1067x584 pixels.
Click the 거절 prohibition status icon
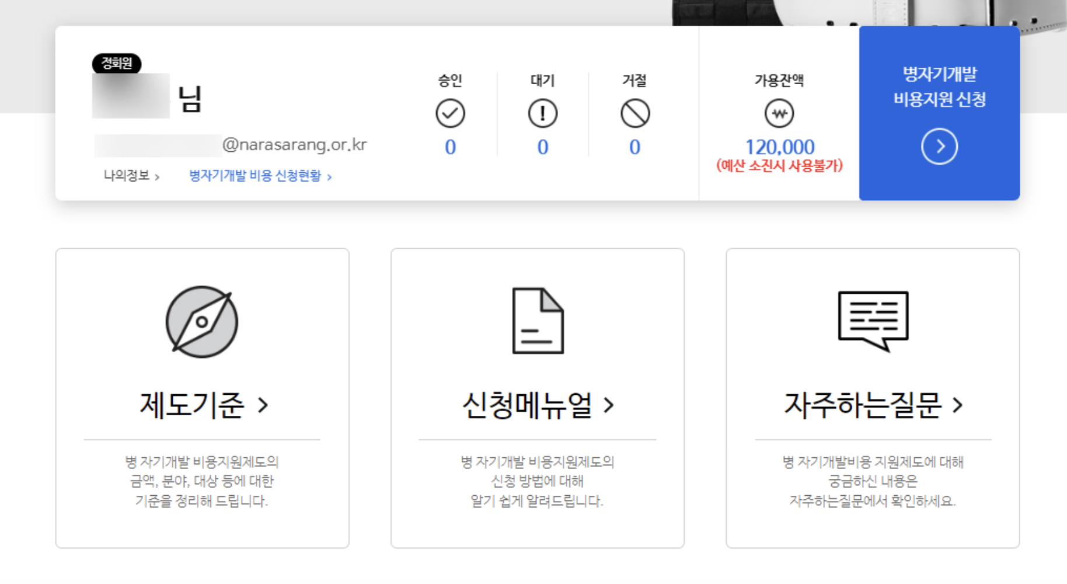(x=634, y=113)
